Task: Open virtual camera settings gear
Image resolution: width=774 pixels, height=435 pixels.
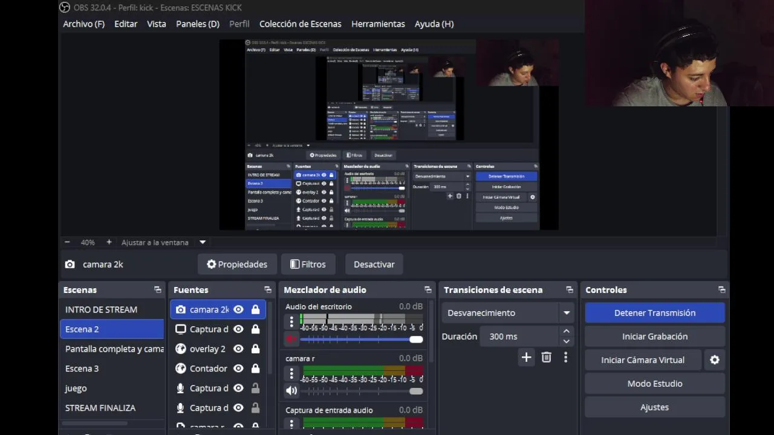Action: 715,360
